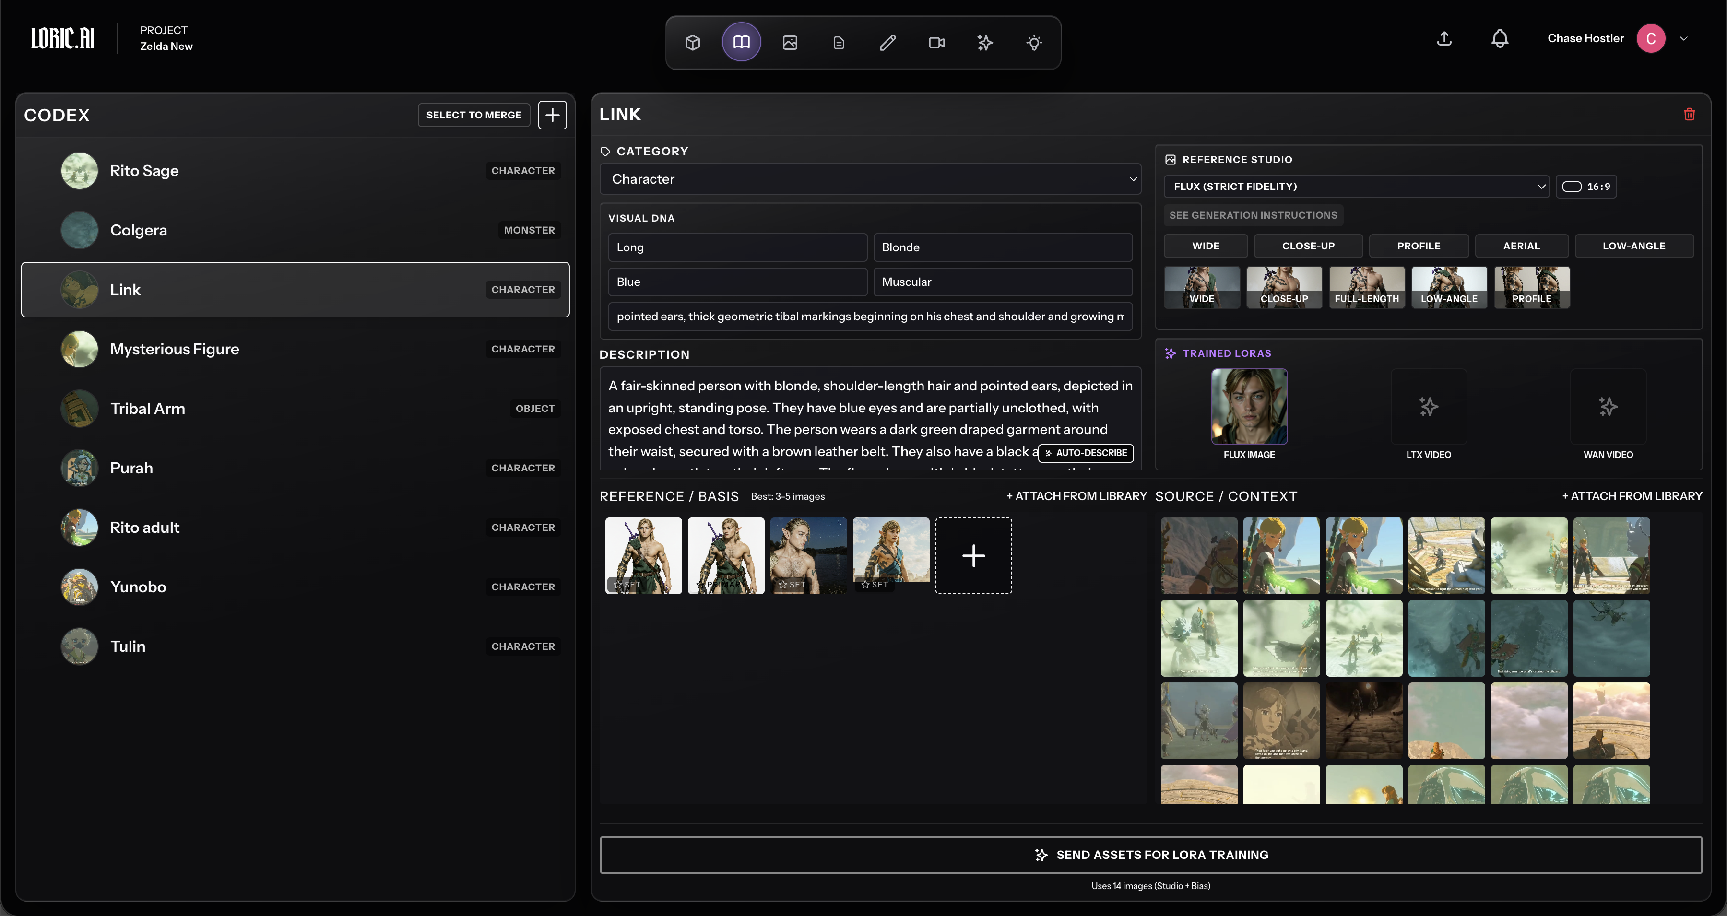
Task: Open Tulin character entry
Action: click(x=295, y=646)
